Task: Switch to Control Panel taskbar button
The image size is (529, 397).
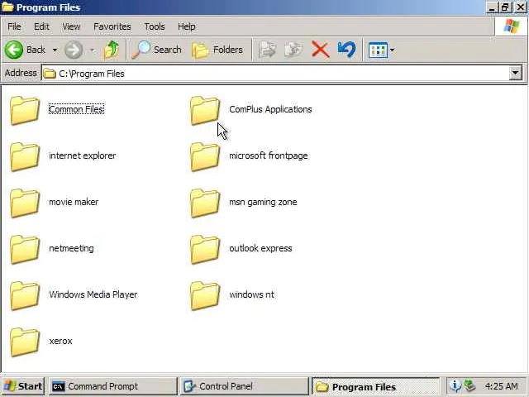Action: click(x=245, y=386)
